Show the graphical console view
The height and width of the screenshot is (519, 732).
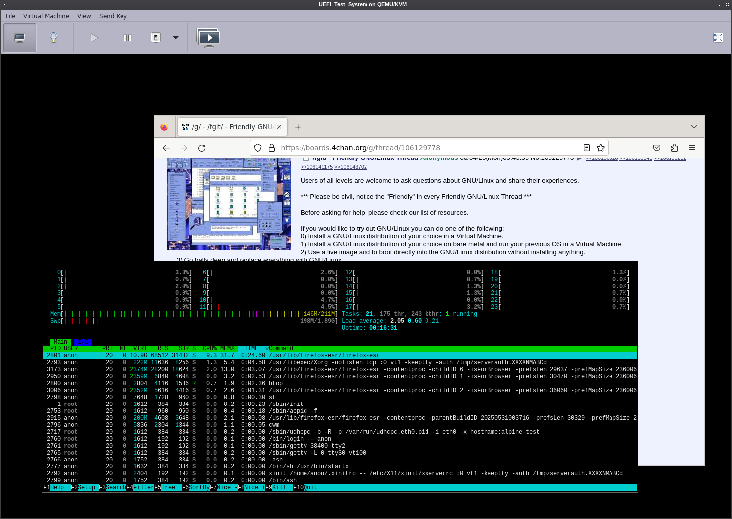point(20,38)
